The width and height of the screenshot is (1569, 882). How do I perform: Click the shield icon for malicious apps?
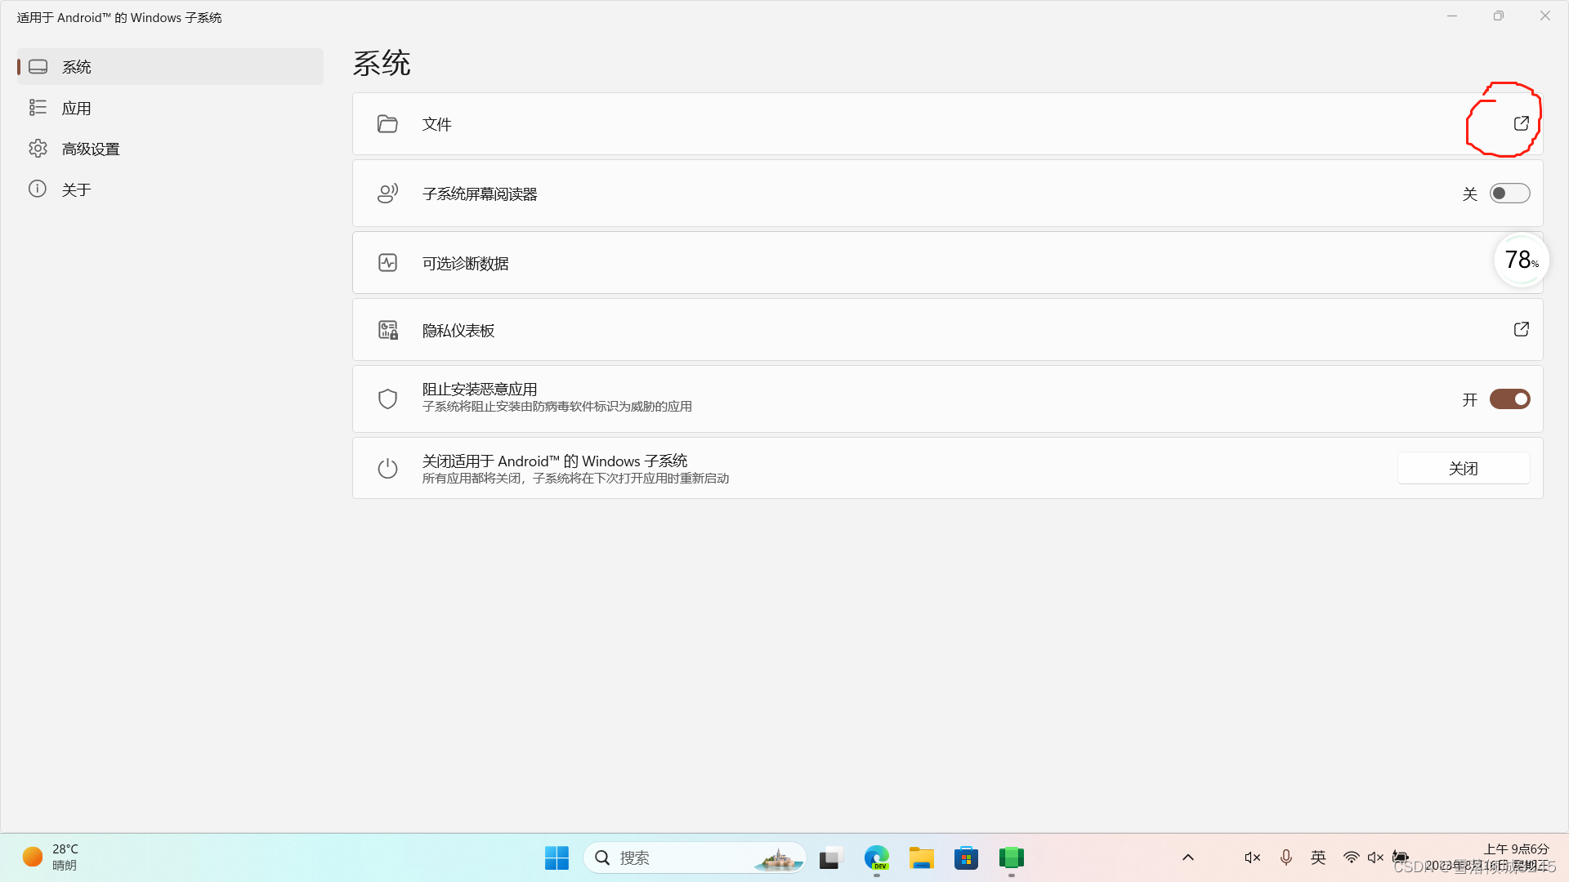(x=387, y=399)
